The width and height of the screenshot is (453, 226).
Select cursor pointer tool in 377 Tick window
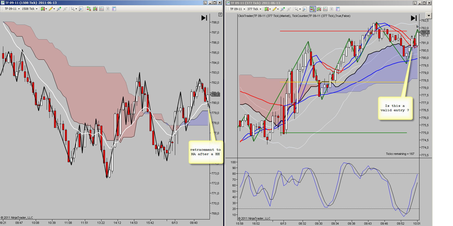tap(296, 9)
